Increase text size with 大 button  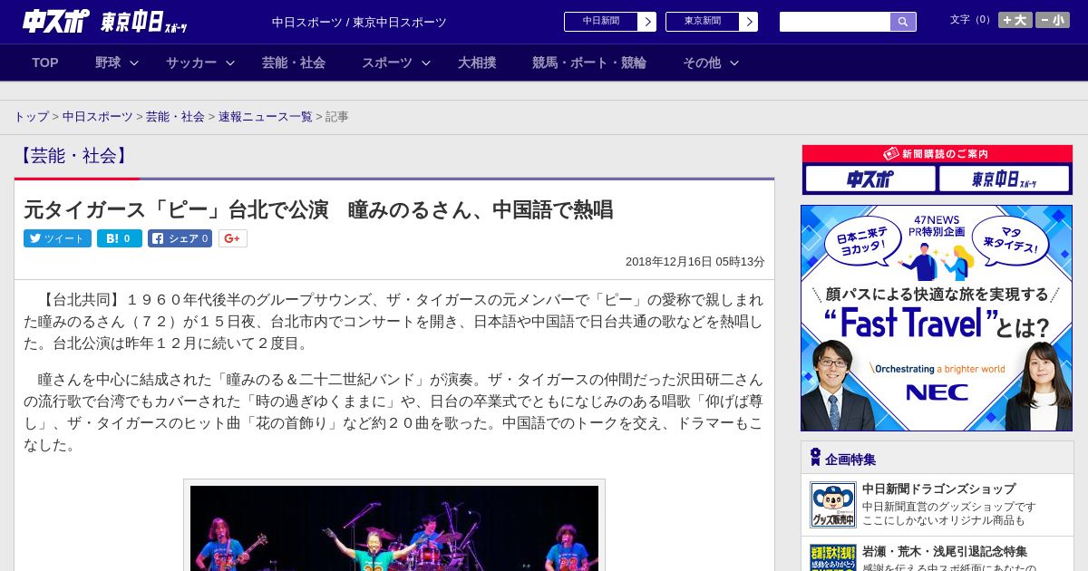[x=1015, y=20]
